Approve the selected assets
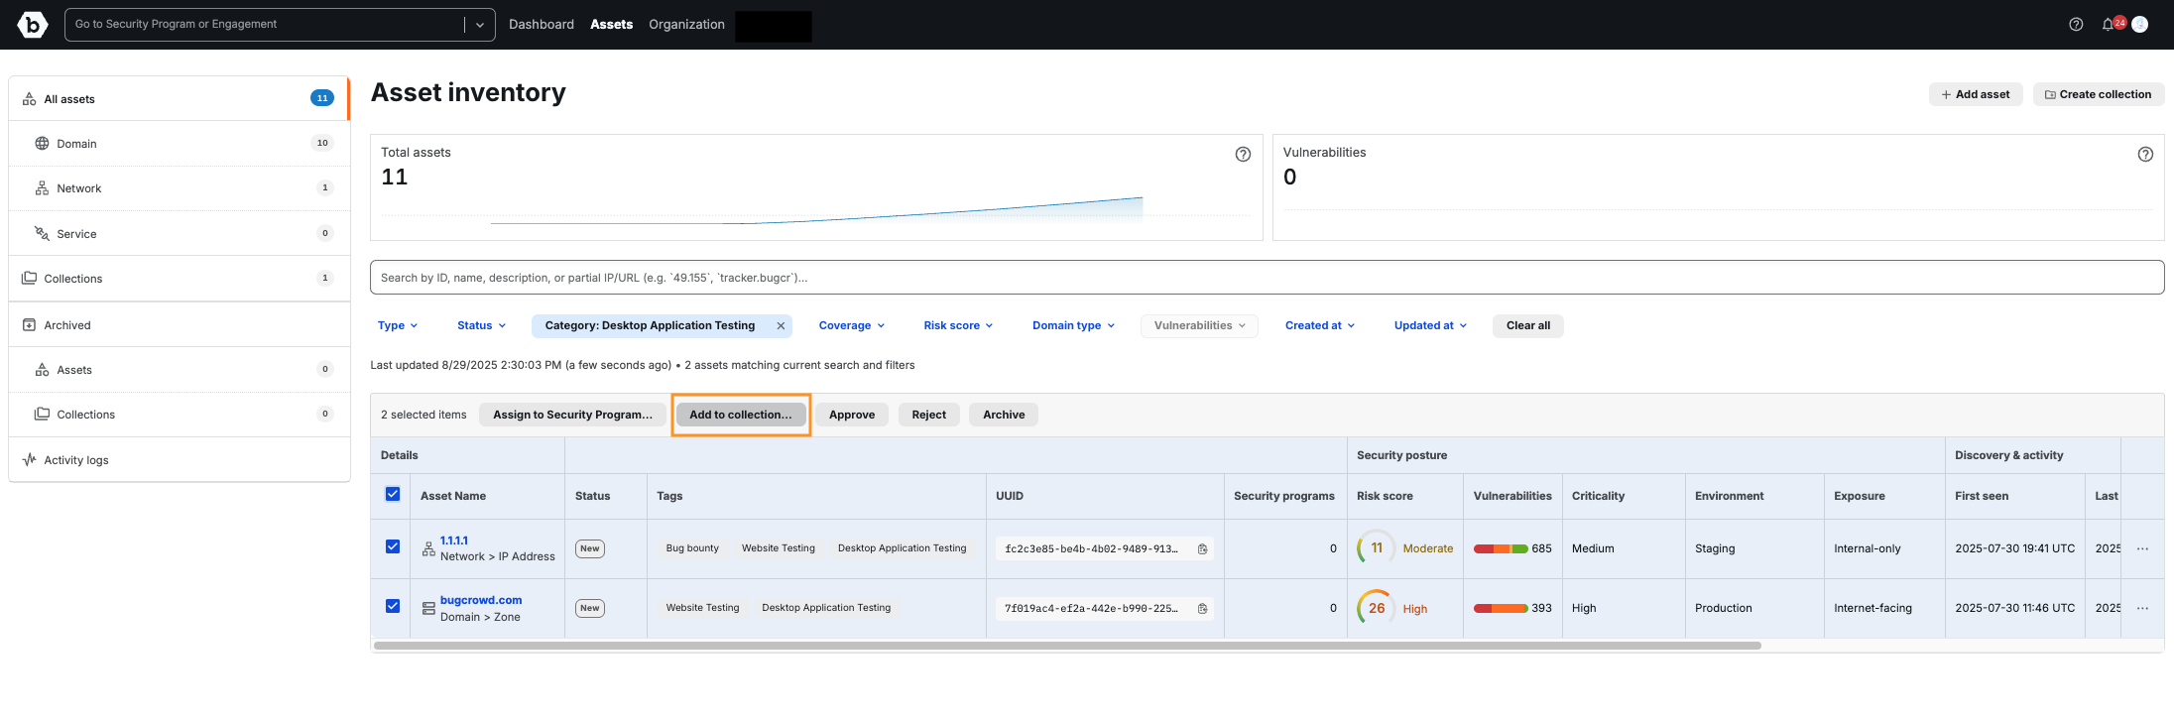 click(x=852, y=415)
